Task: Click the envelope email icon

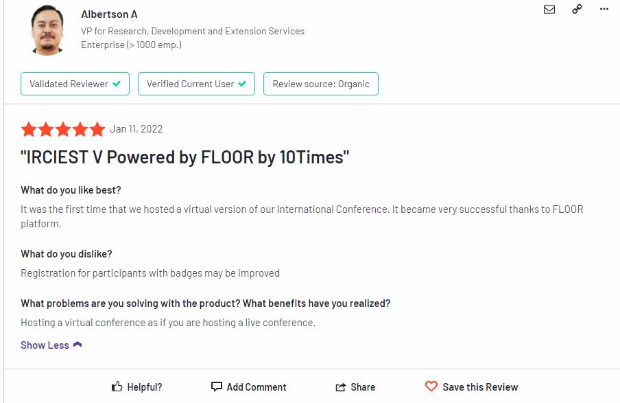Action: point(549,10)
